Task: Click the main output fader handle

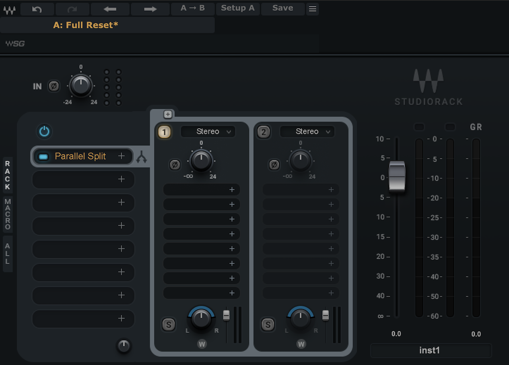Action: 397,177
